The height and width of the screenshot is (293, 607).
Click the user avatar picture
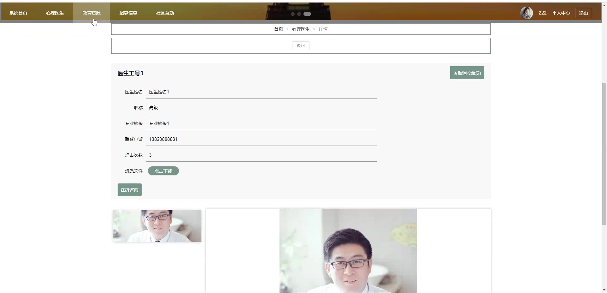click(x=527, y=13)
